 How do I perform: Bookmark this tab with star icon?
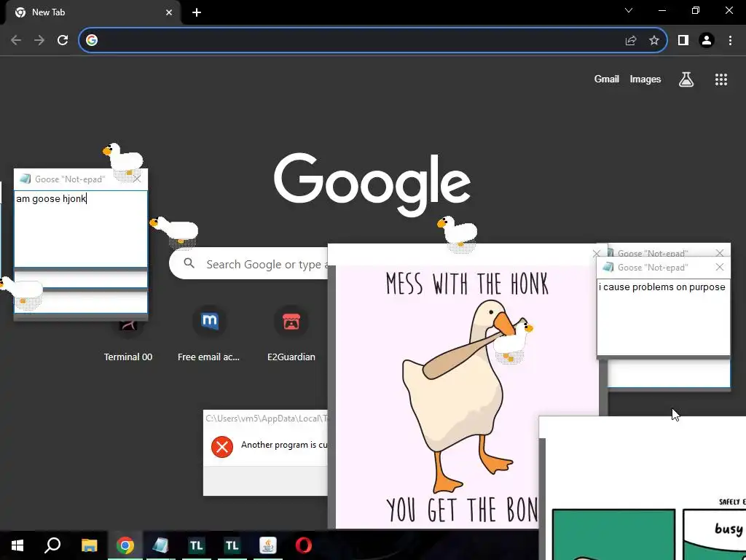pos(654,41)
